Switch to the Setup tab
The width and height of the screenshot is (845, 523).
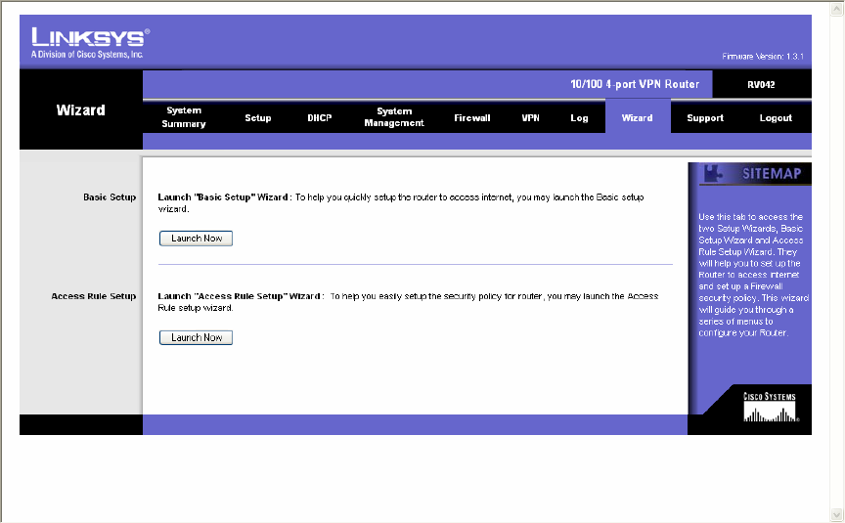(257, 118)
